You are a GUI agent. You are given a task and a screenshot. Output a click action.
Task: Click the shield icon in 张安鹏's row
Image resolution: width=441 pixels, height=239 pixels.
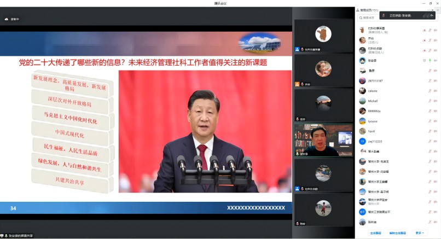point(424,60)
